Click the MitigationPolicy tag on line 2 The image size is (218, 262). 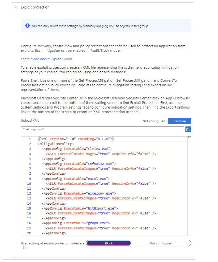click(56, 144)
